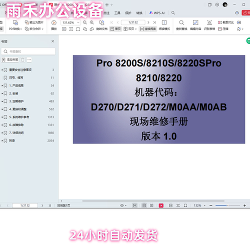Click the rotate counterclockwise icon
The height and width of the screenshot is (250, 250).
click(85, 29)
